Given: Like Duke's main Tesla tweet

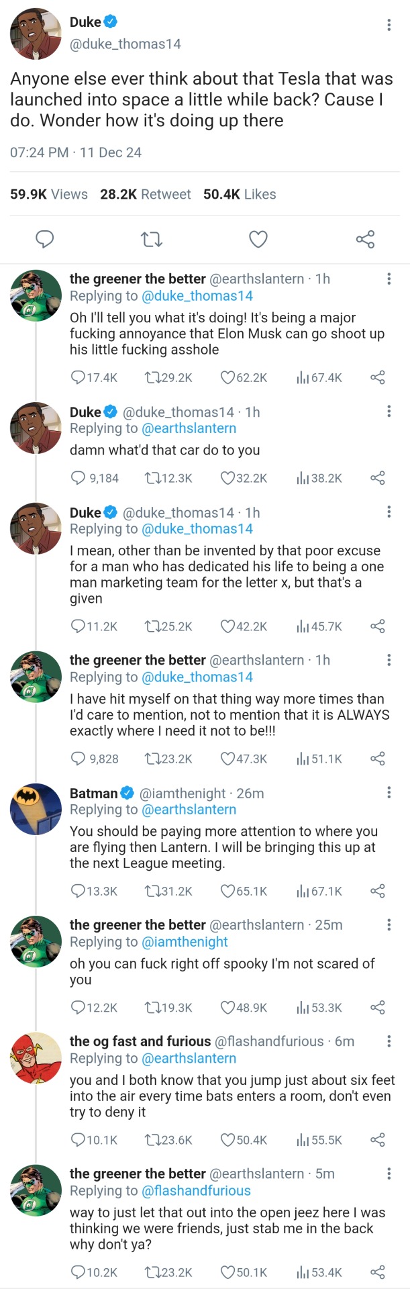Looking at the screenshot, I should [258, 239].
